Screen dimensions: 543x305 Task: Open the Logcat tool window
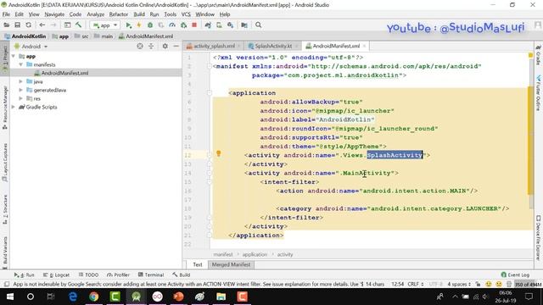[57, 274]
